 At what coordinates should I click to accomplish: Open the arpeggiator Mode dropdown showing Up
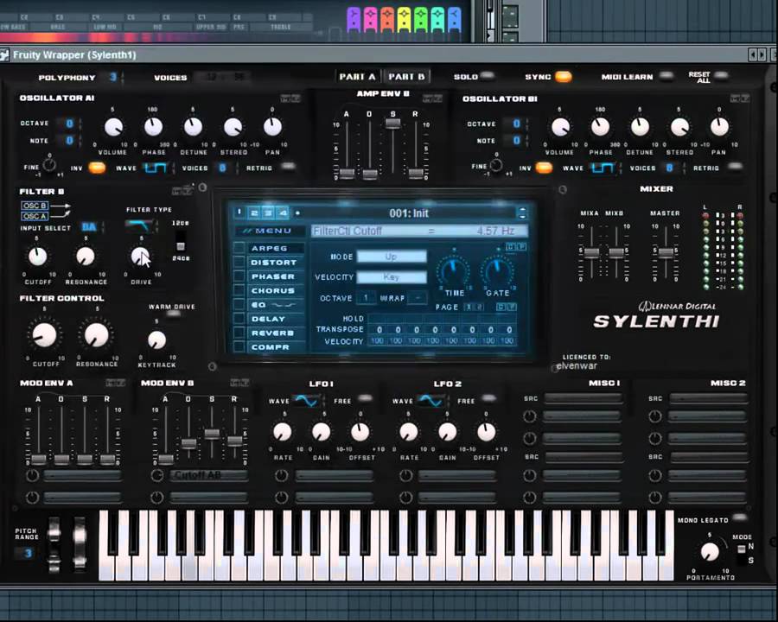(392, 257)
